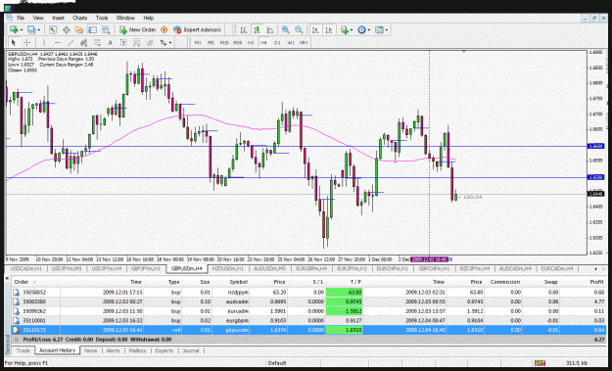Switch timeframe to D1
The image size is (612, 371).
(277, 42)
